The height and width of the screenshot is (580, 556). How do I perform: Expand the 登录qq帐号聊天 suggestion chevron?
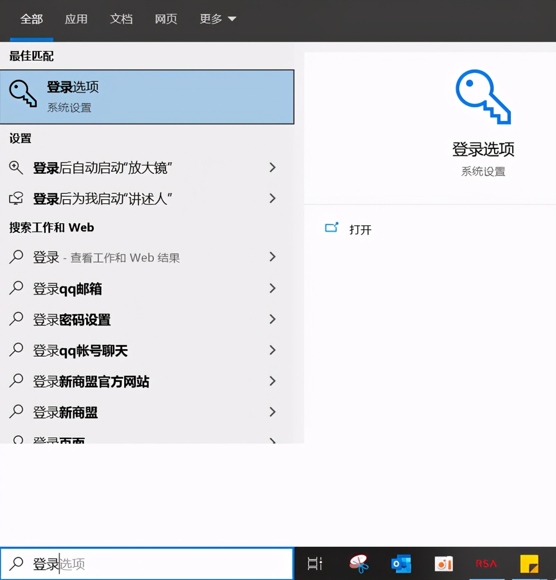(x=273, y=350)
